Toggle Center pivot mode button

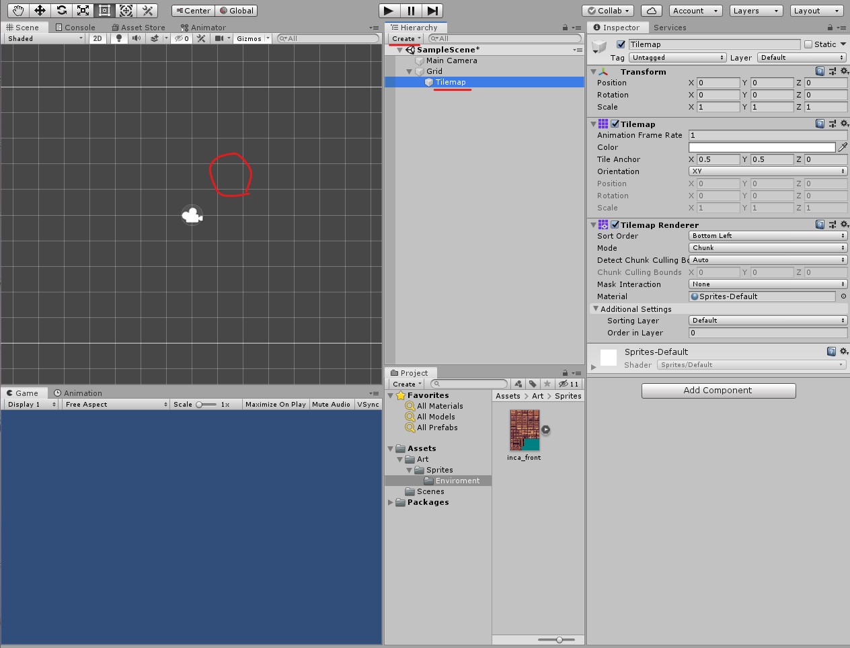(193, 10)
